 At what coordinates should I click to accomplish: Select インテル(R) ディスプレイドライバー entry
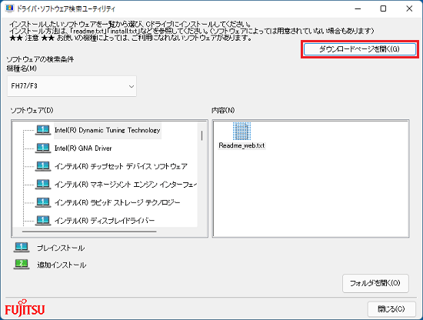pyautogui.click(x=105, y=221)
